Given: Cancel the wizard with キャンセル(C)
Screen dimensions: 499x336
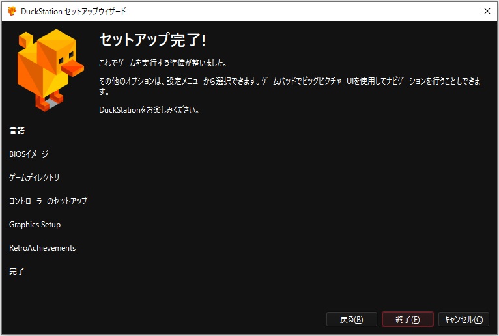Looking at the screenshot, I should coord(463,319).
